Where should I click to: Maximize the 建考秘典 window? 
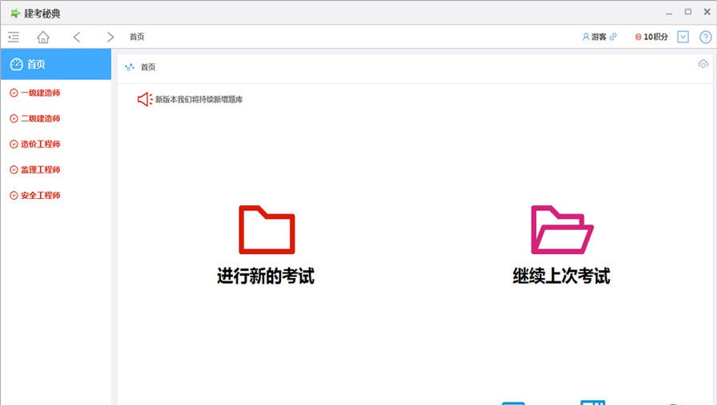[688, 12]
